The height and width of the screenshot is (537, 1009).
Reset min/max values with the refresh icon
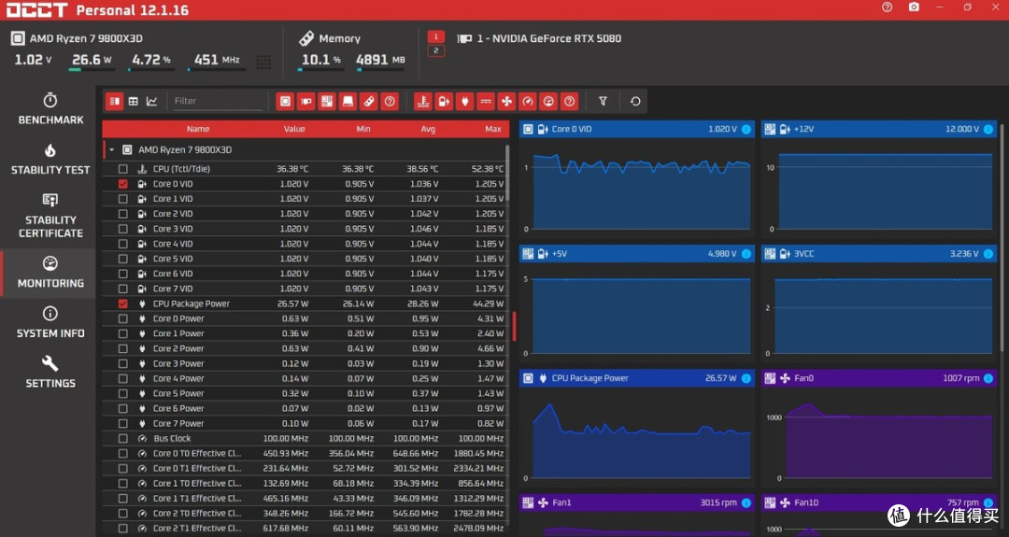click(x=635, y=101)
